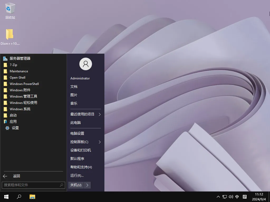
Task: Click the 搜索程序和文件 search field
Action: pos(32,185)
